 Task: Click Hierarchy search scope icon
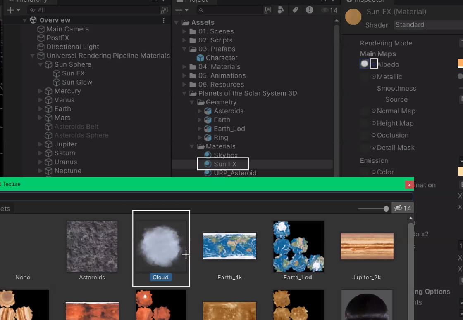point(164,10)
